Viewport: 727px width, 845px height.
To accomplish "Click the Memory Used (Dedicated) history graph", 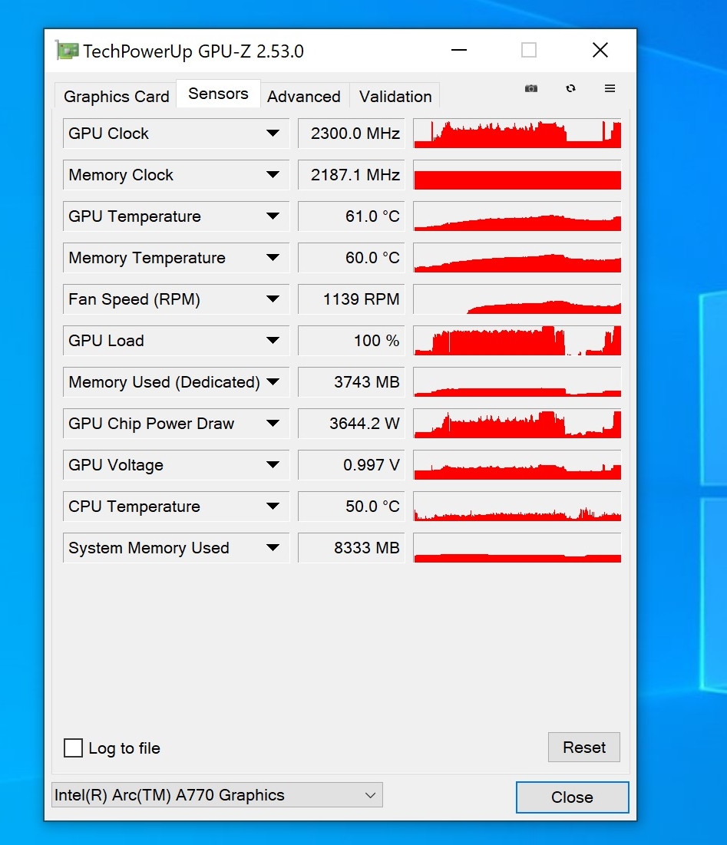I will coord(517,382).
